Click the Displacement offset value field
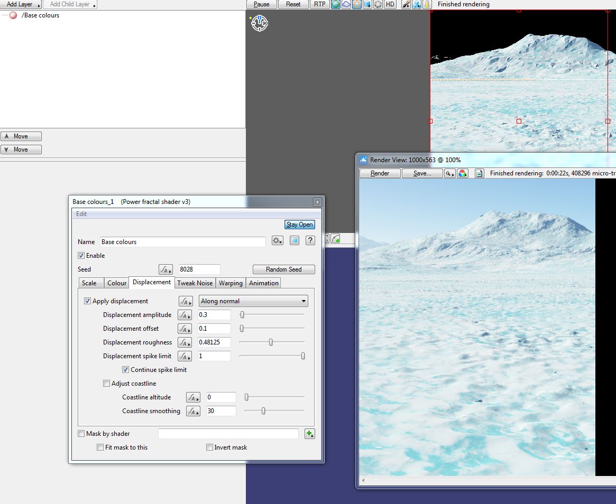 (214, 329)
